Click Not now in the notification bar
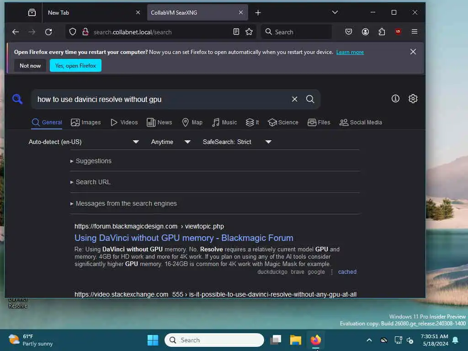The width and height of the screenshot is (468, 351). tap(30, 66)
